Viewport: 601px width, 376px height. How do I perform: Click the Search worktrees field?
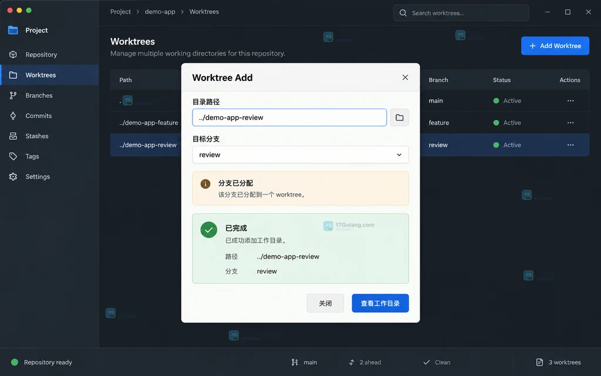pos(461,13)
